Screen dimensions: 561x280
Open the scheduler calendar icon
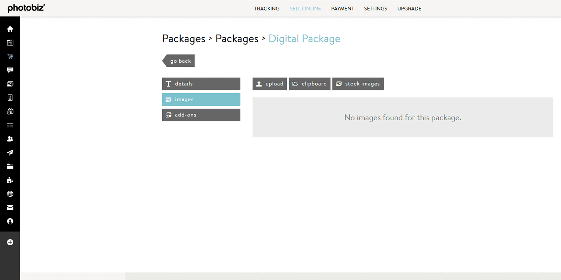(x=10, y=111)
